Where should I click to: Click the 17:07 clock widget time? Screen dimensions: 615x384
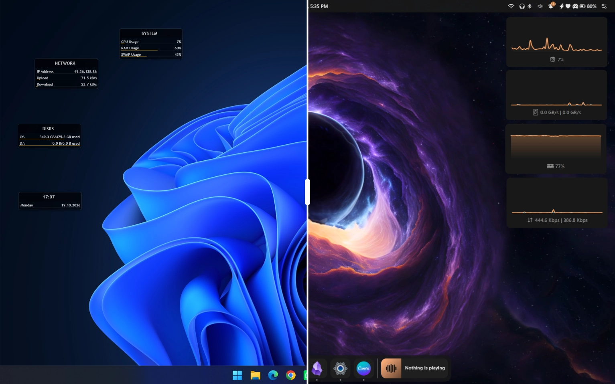(49, 197)
